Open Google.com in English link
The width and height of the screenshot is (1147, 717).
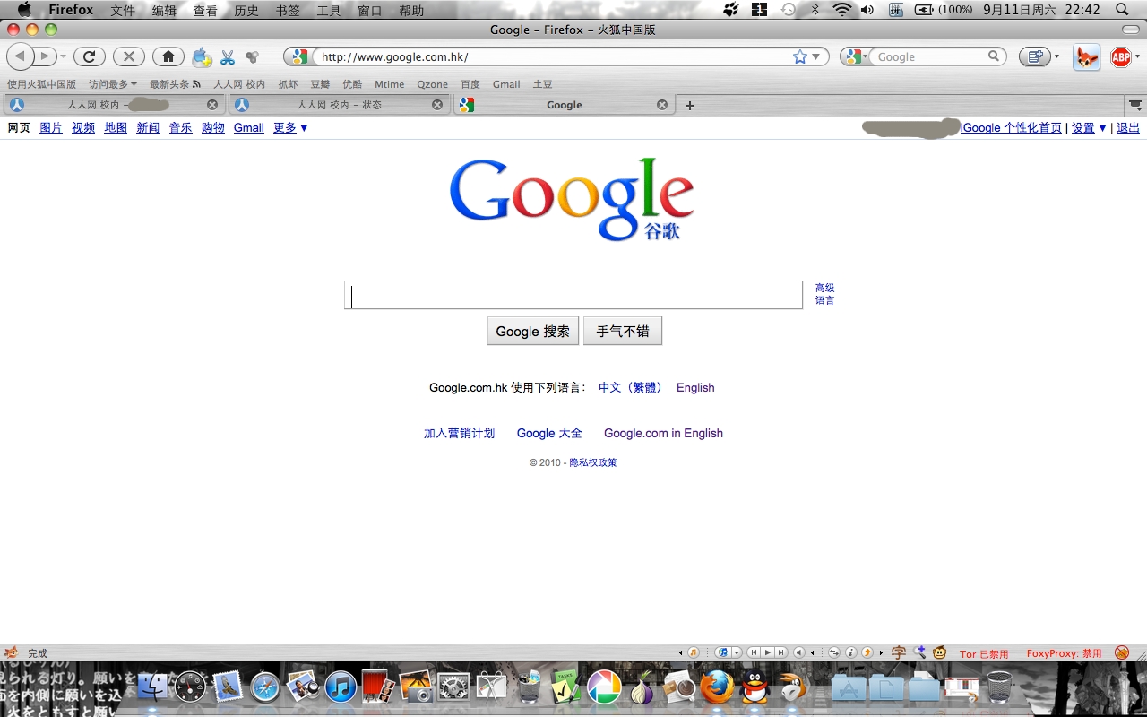pos(663,433)
